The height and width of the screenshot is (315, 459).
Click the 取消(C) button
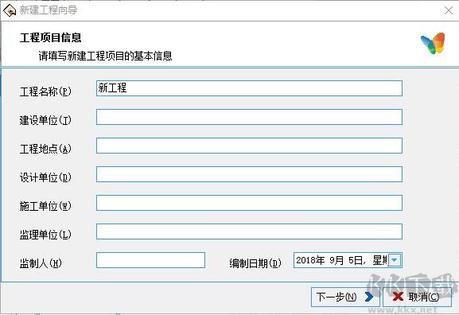click(417, 297)
